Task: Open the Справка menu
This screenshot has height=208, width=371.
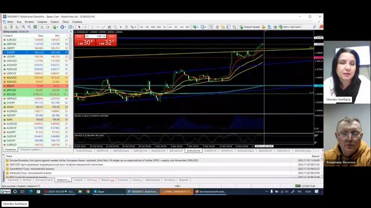Action: tap(77, 22)
